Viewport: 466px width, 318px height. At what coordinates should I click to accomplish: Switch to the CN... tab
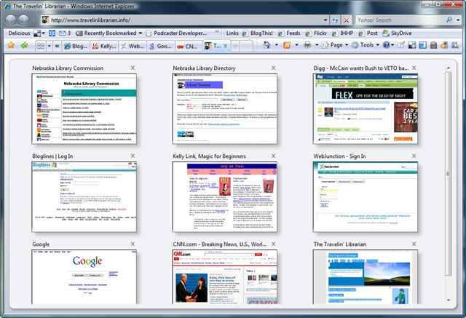point(189,47)
